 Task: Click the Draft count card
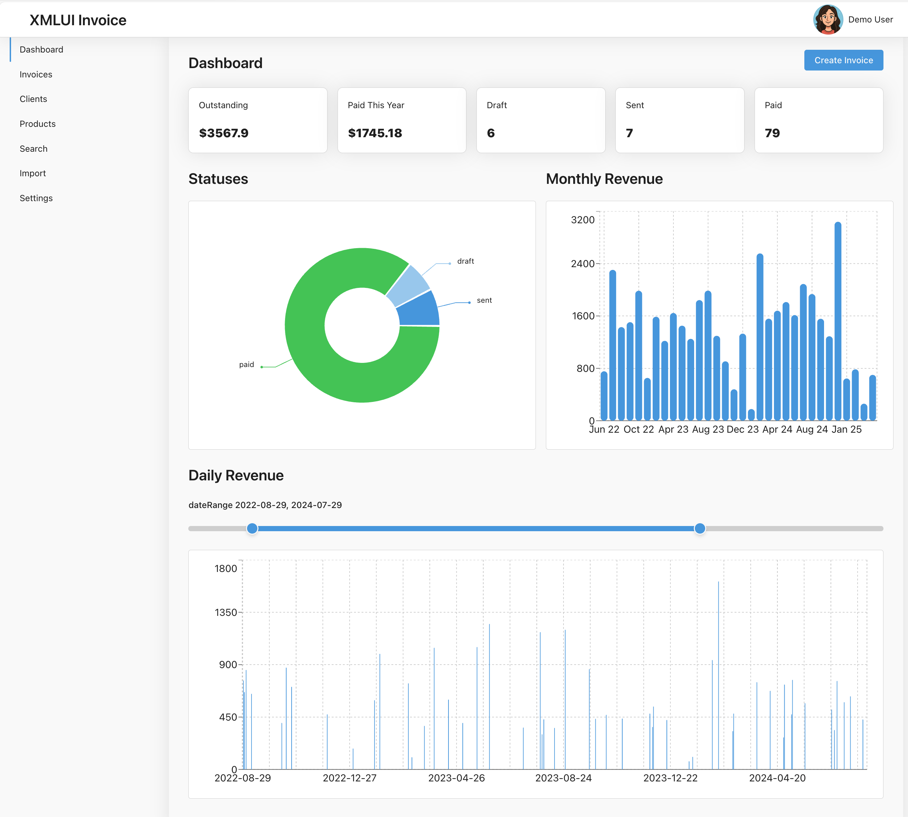point(540,120)
